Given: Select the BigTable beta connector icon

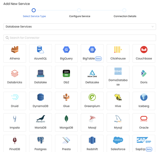Looking at the screenshot, I should click(92, 50).
